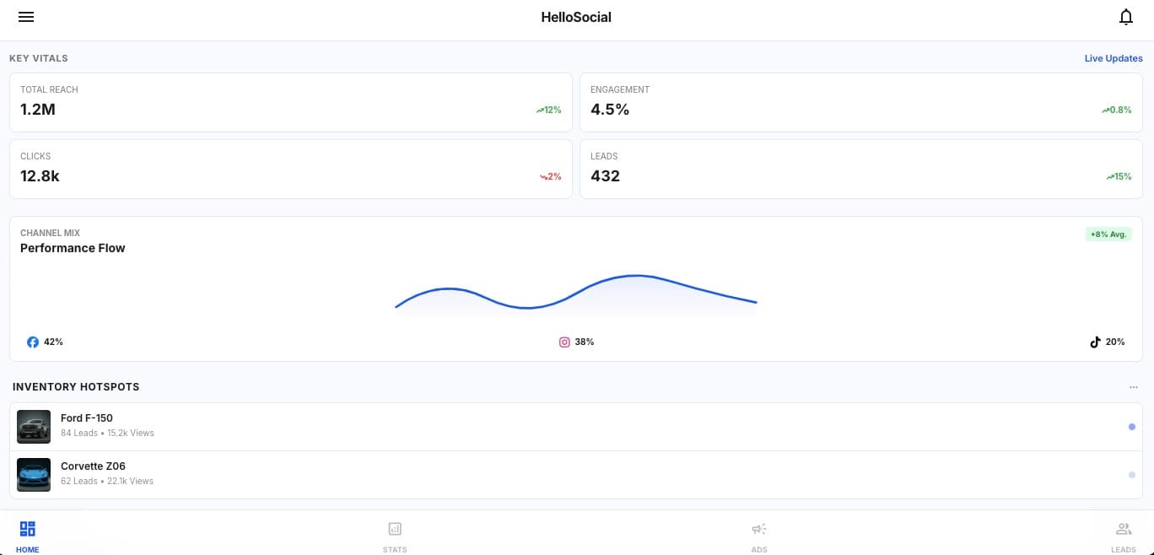Expand the Engagement metric card
Screen dimensions: 1154x555
point(861,102)
